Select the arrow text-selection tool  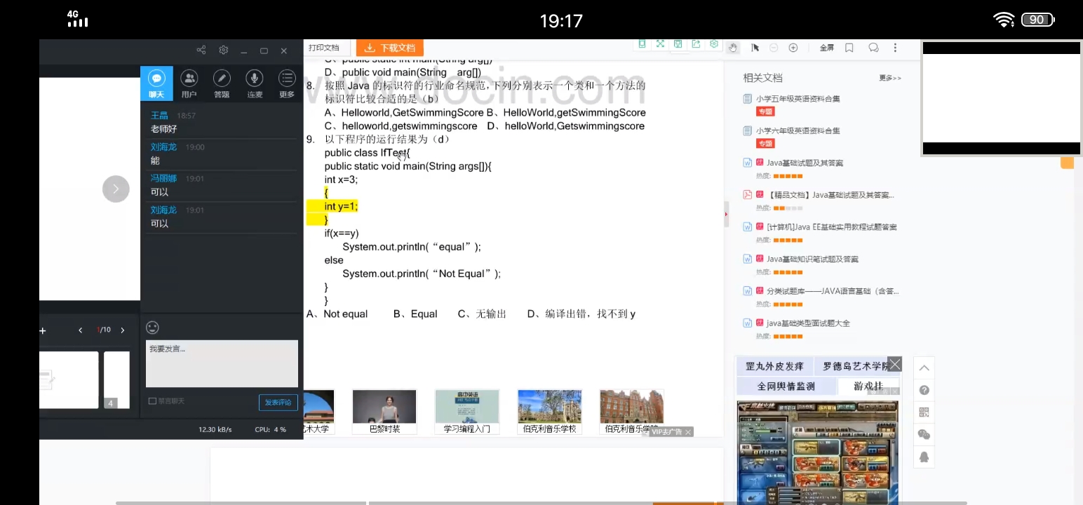point(755,48)
